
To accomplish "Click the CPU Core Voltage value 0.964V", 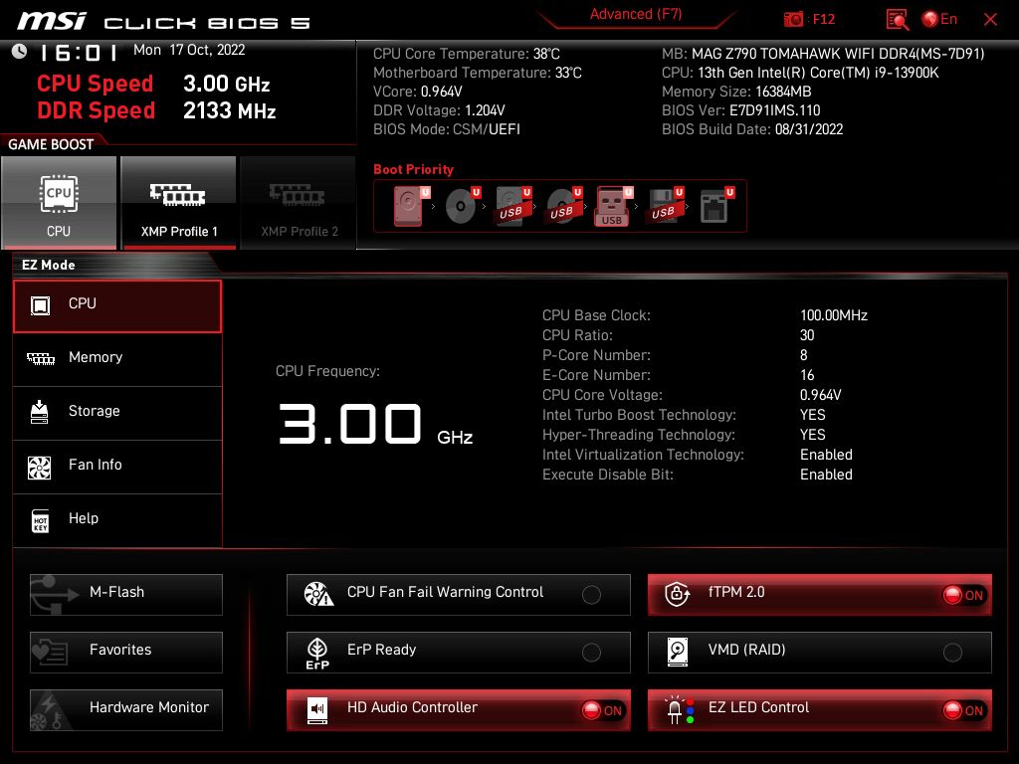I will tap(821, 395).
